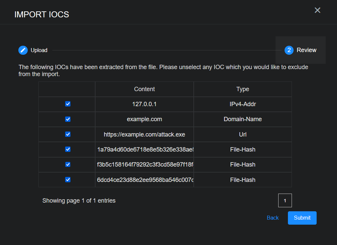Click the Content column header

point(144,89)
